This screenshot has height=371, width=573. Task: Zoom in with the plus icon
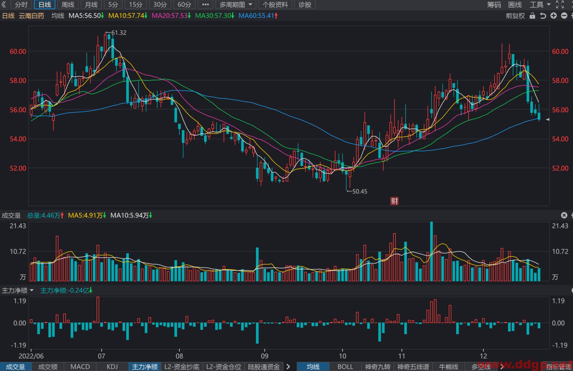pyautogui.click(x=554, y=16)
